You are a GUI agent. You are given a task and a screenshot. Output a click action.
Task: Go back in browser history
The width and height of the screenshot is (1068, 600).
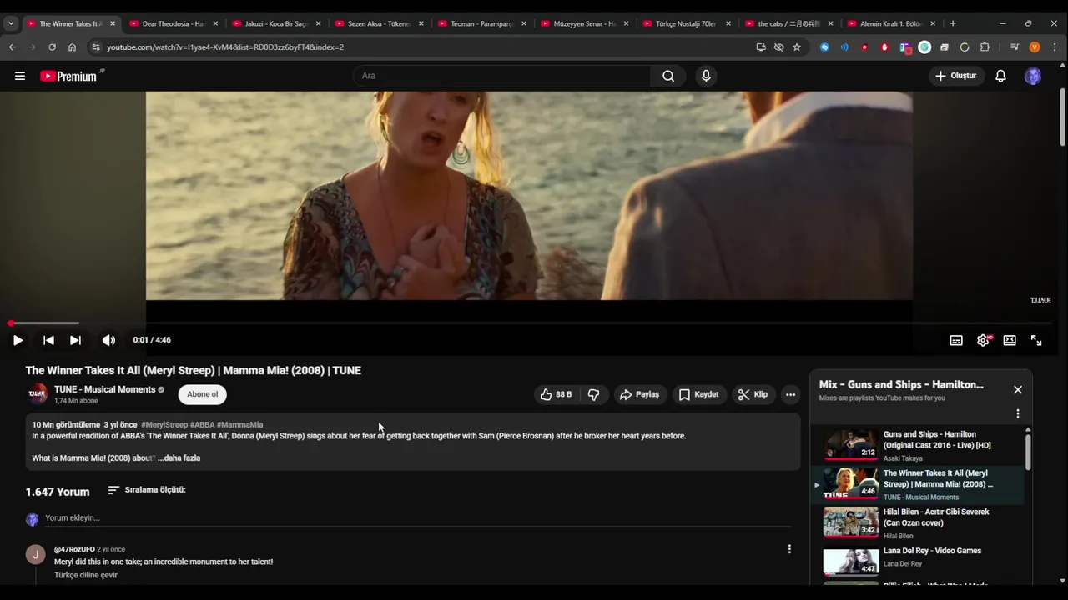coord(12,47)
